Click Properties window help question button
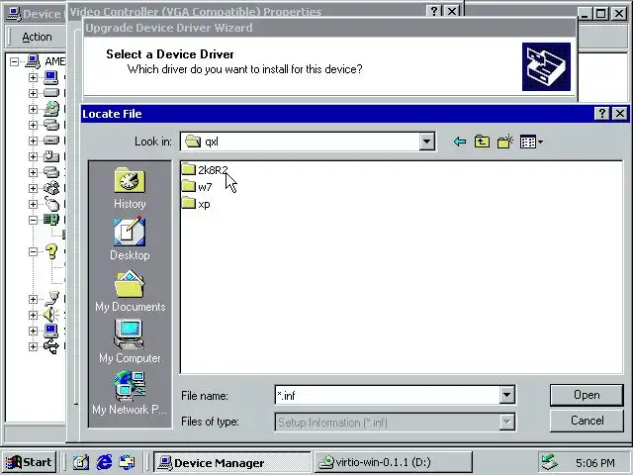 point(434,11)
